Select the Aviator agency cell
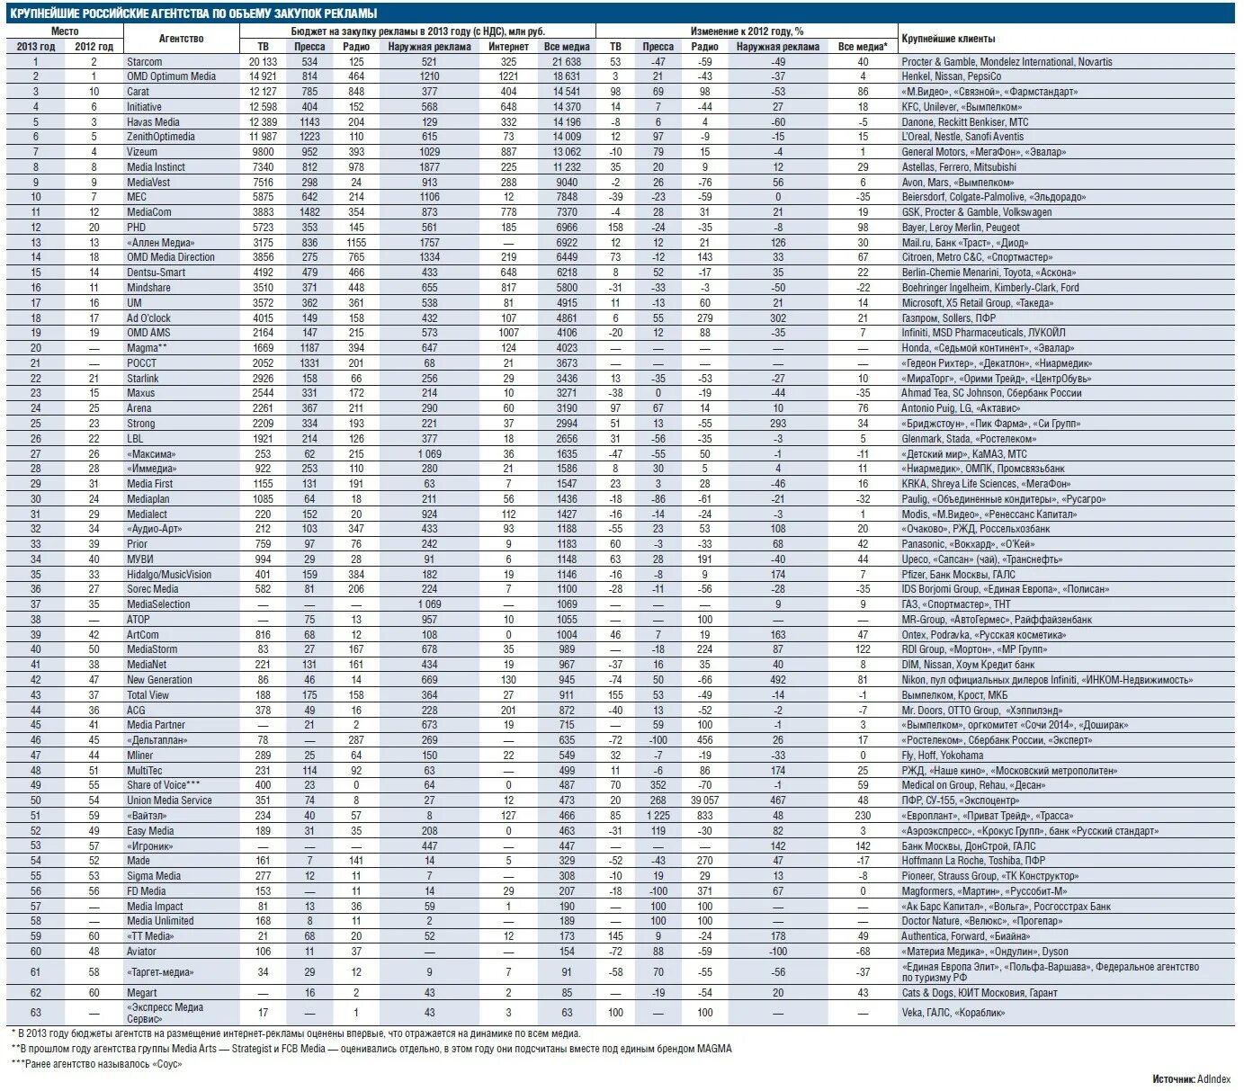This screenshot has width=1244, height=1091. click(141, 952)
